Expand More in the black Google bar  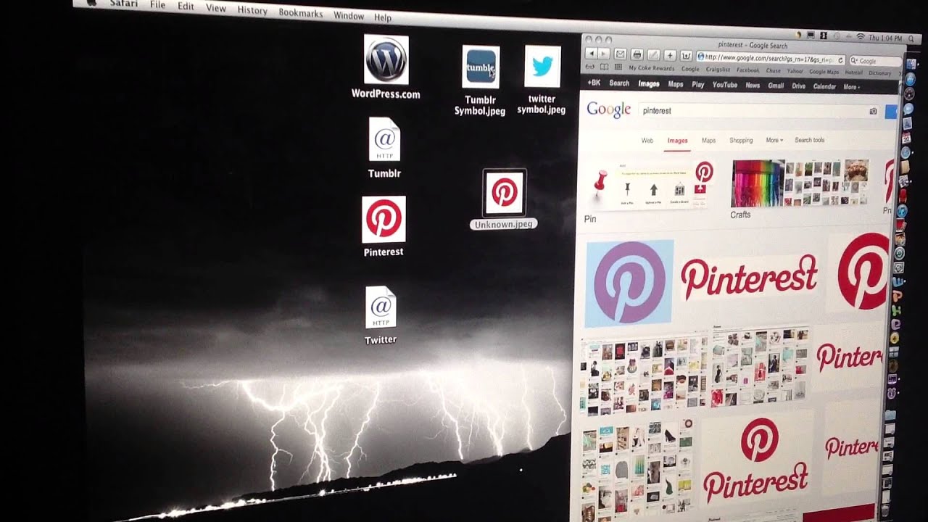coord(852,87)
